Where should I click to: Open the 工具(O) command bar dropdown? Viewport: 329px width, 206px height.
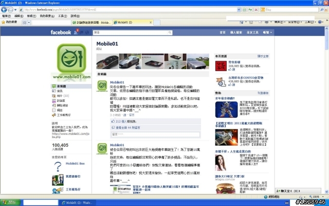(x=310, y=22)
